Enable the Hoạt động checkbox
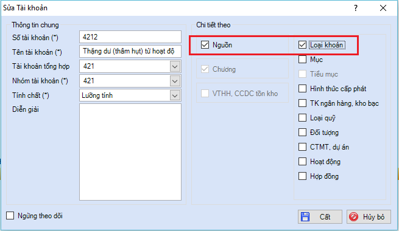This screenshot has width=399, height=231. coord(302,162)
